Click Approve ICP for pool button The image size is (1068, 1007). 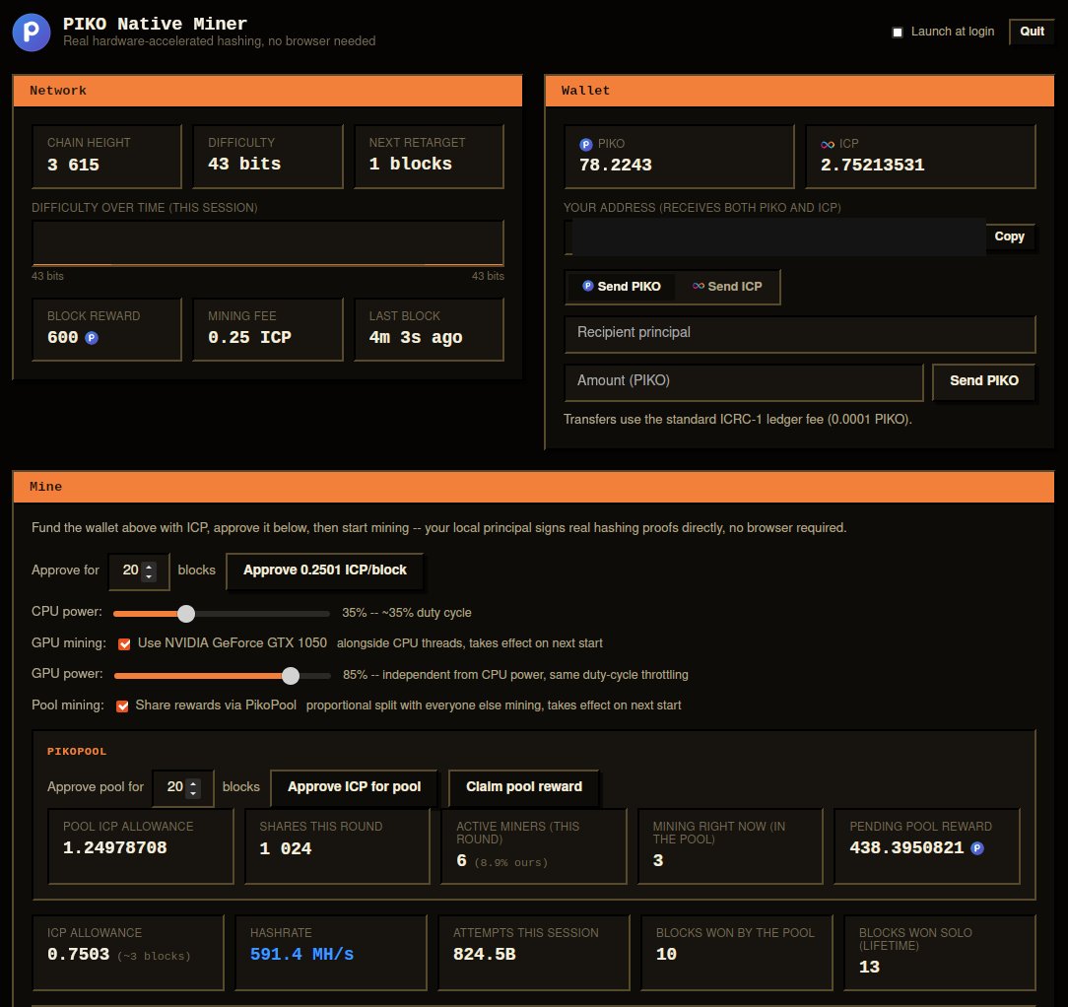coord(354,787)
